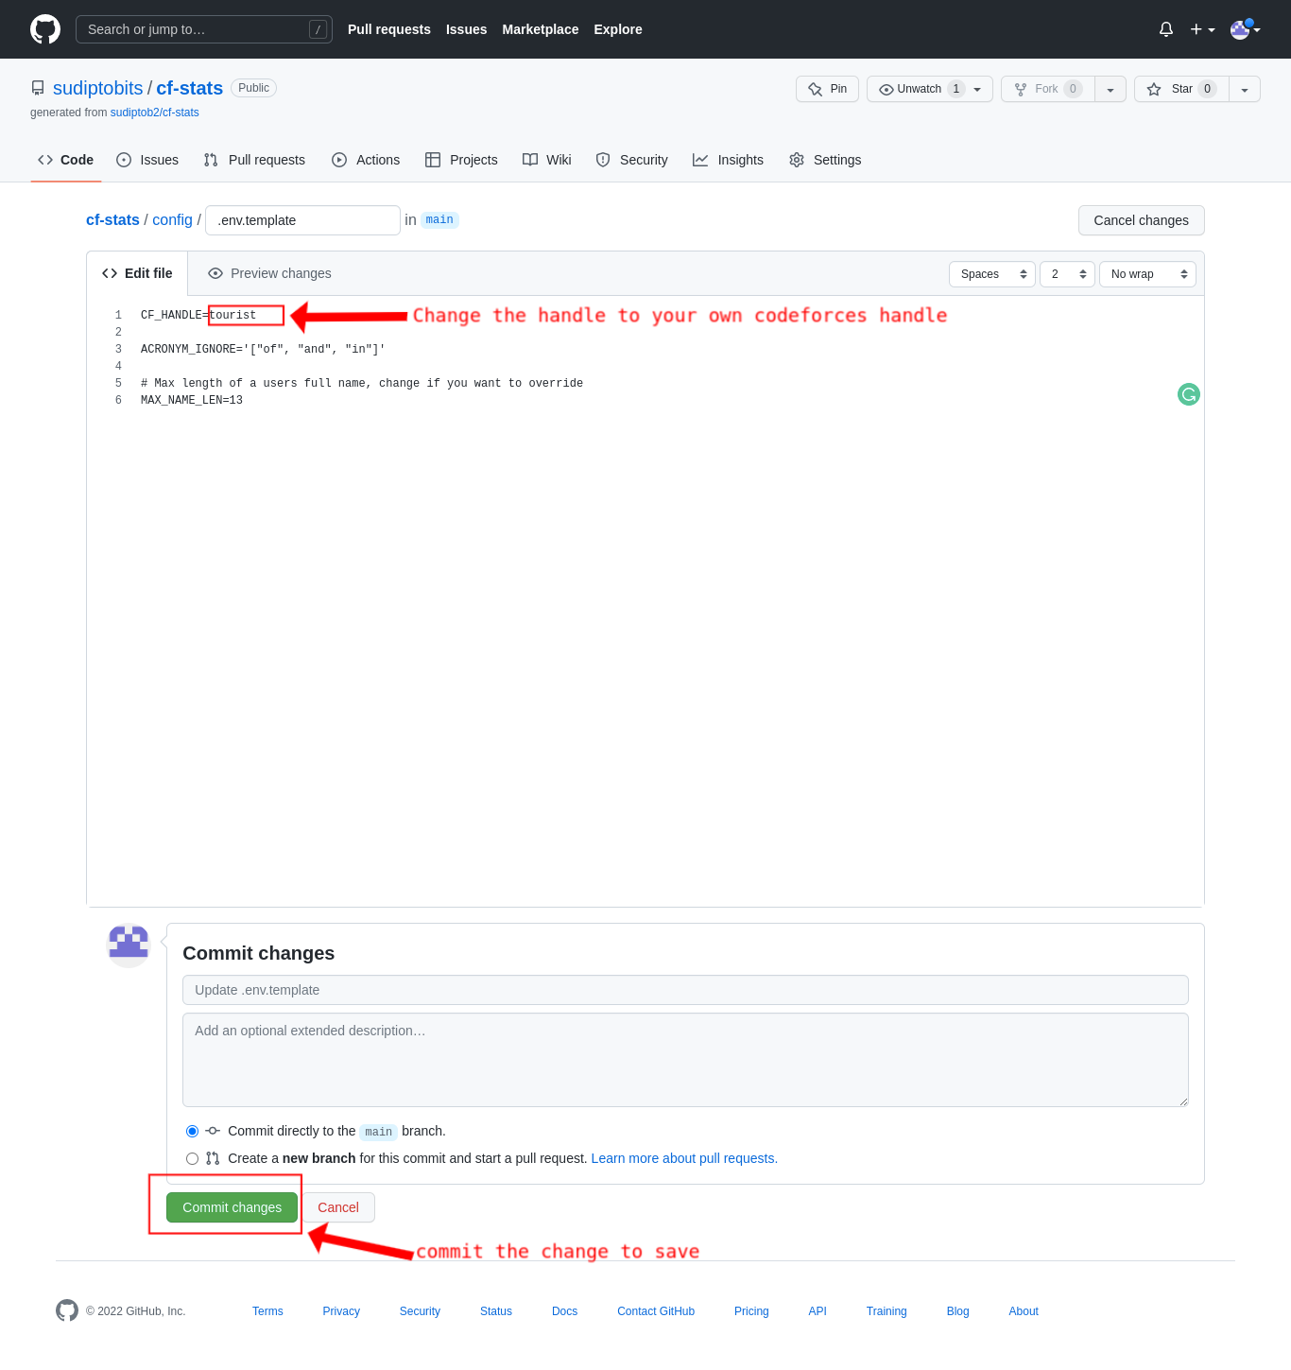Open Explore in top navigation
This screenshot has height=1370, width=1291.
point(618,29)
